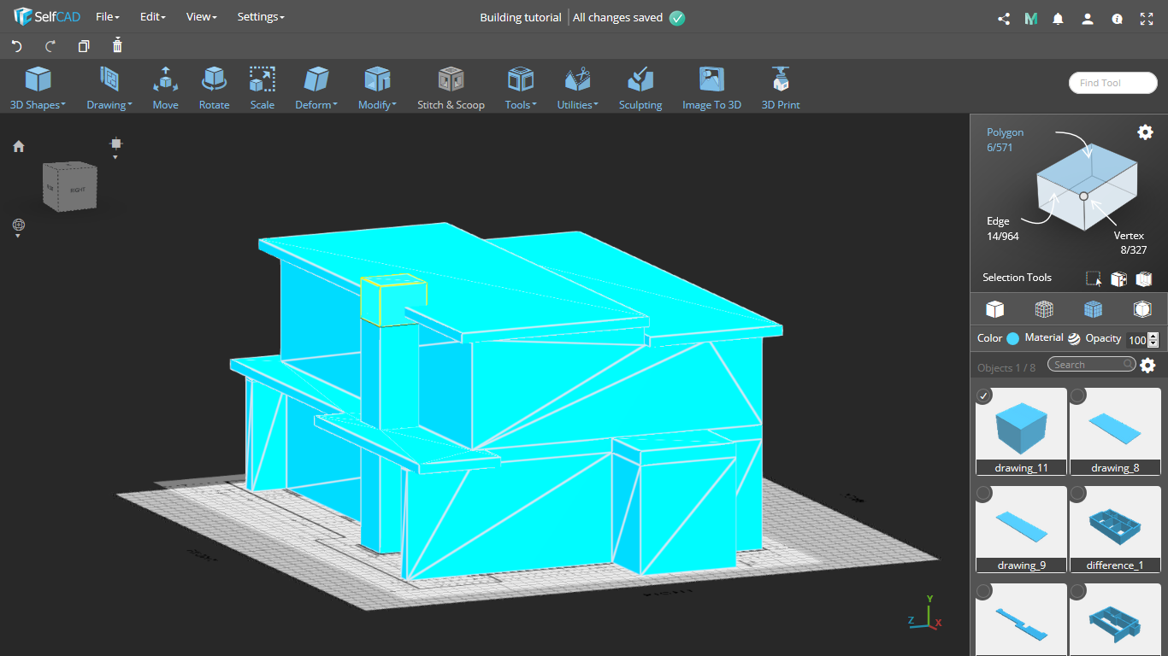
Task: Select the drawing_11 thumbnail
Action: coord(1021,431)
